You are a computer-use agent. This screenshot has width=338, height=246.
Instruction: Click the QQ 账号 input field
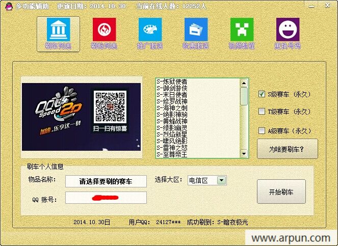point(106,198)
